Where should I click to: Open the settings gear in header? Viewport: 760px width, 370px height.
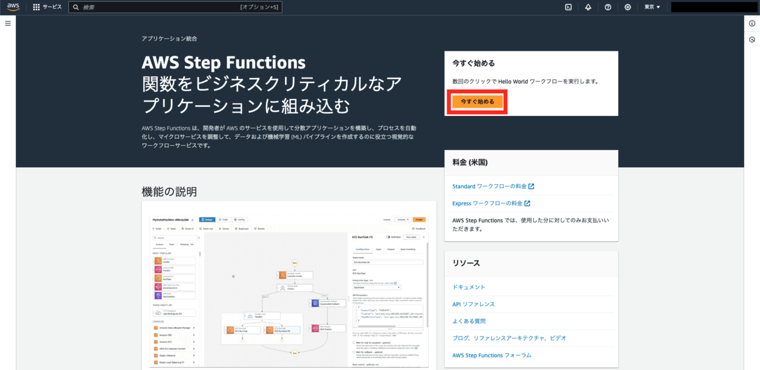[628, 7]
